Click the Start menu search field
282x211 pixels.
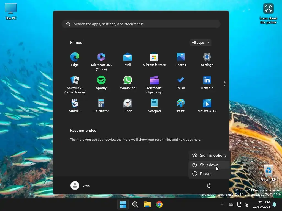click(x=141, y=24)
